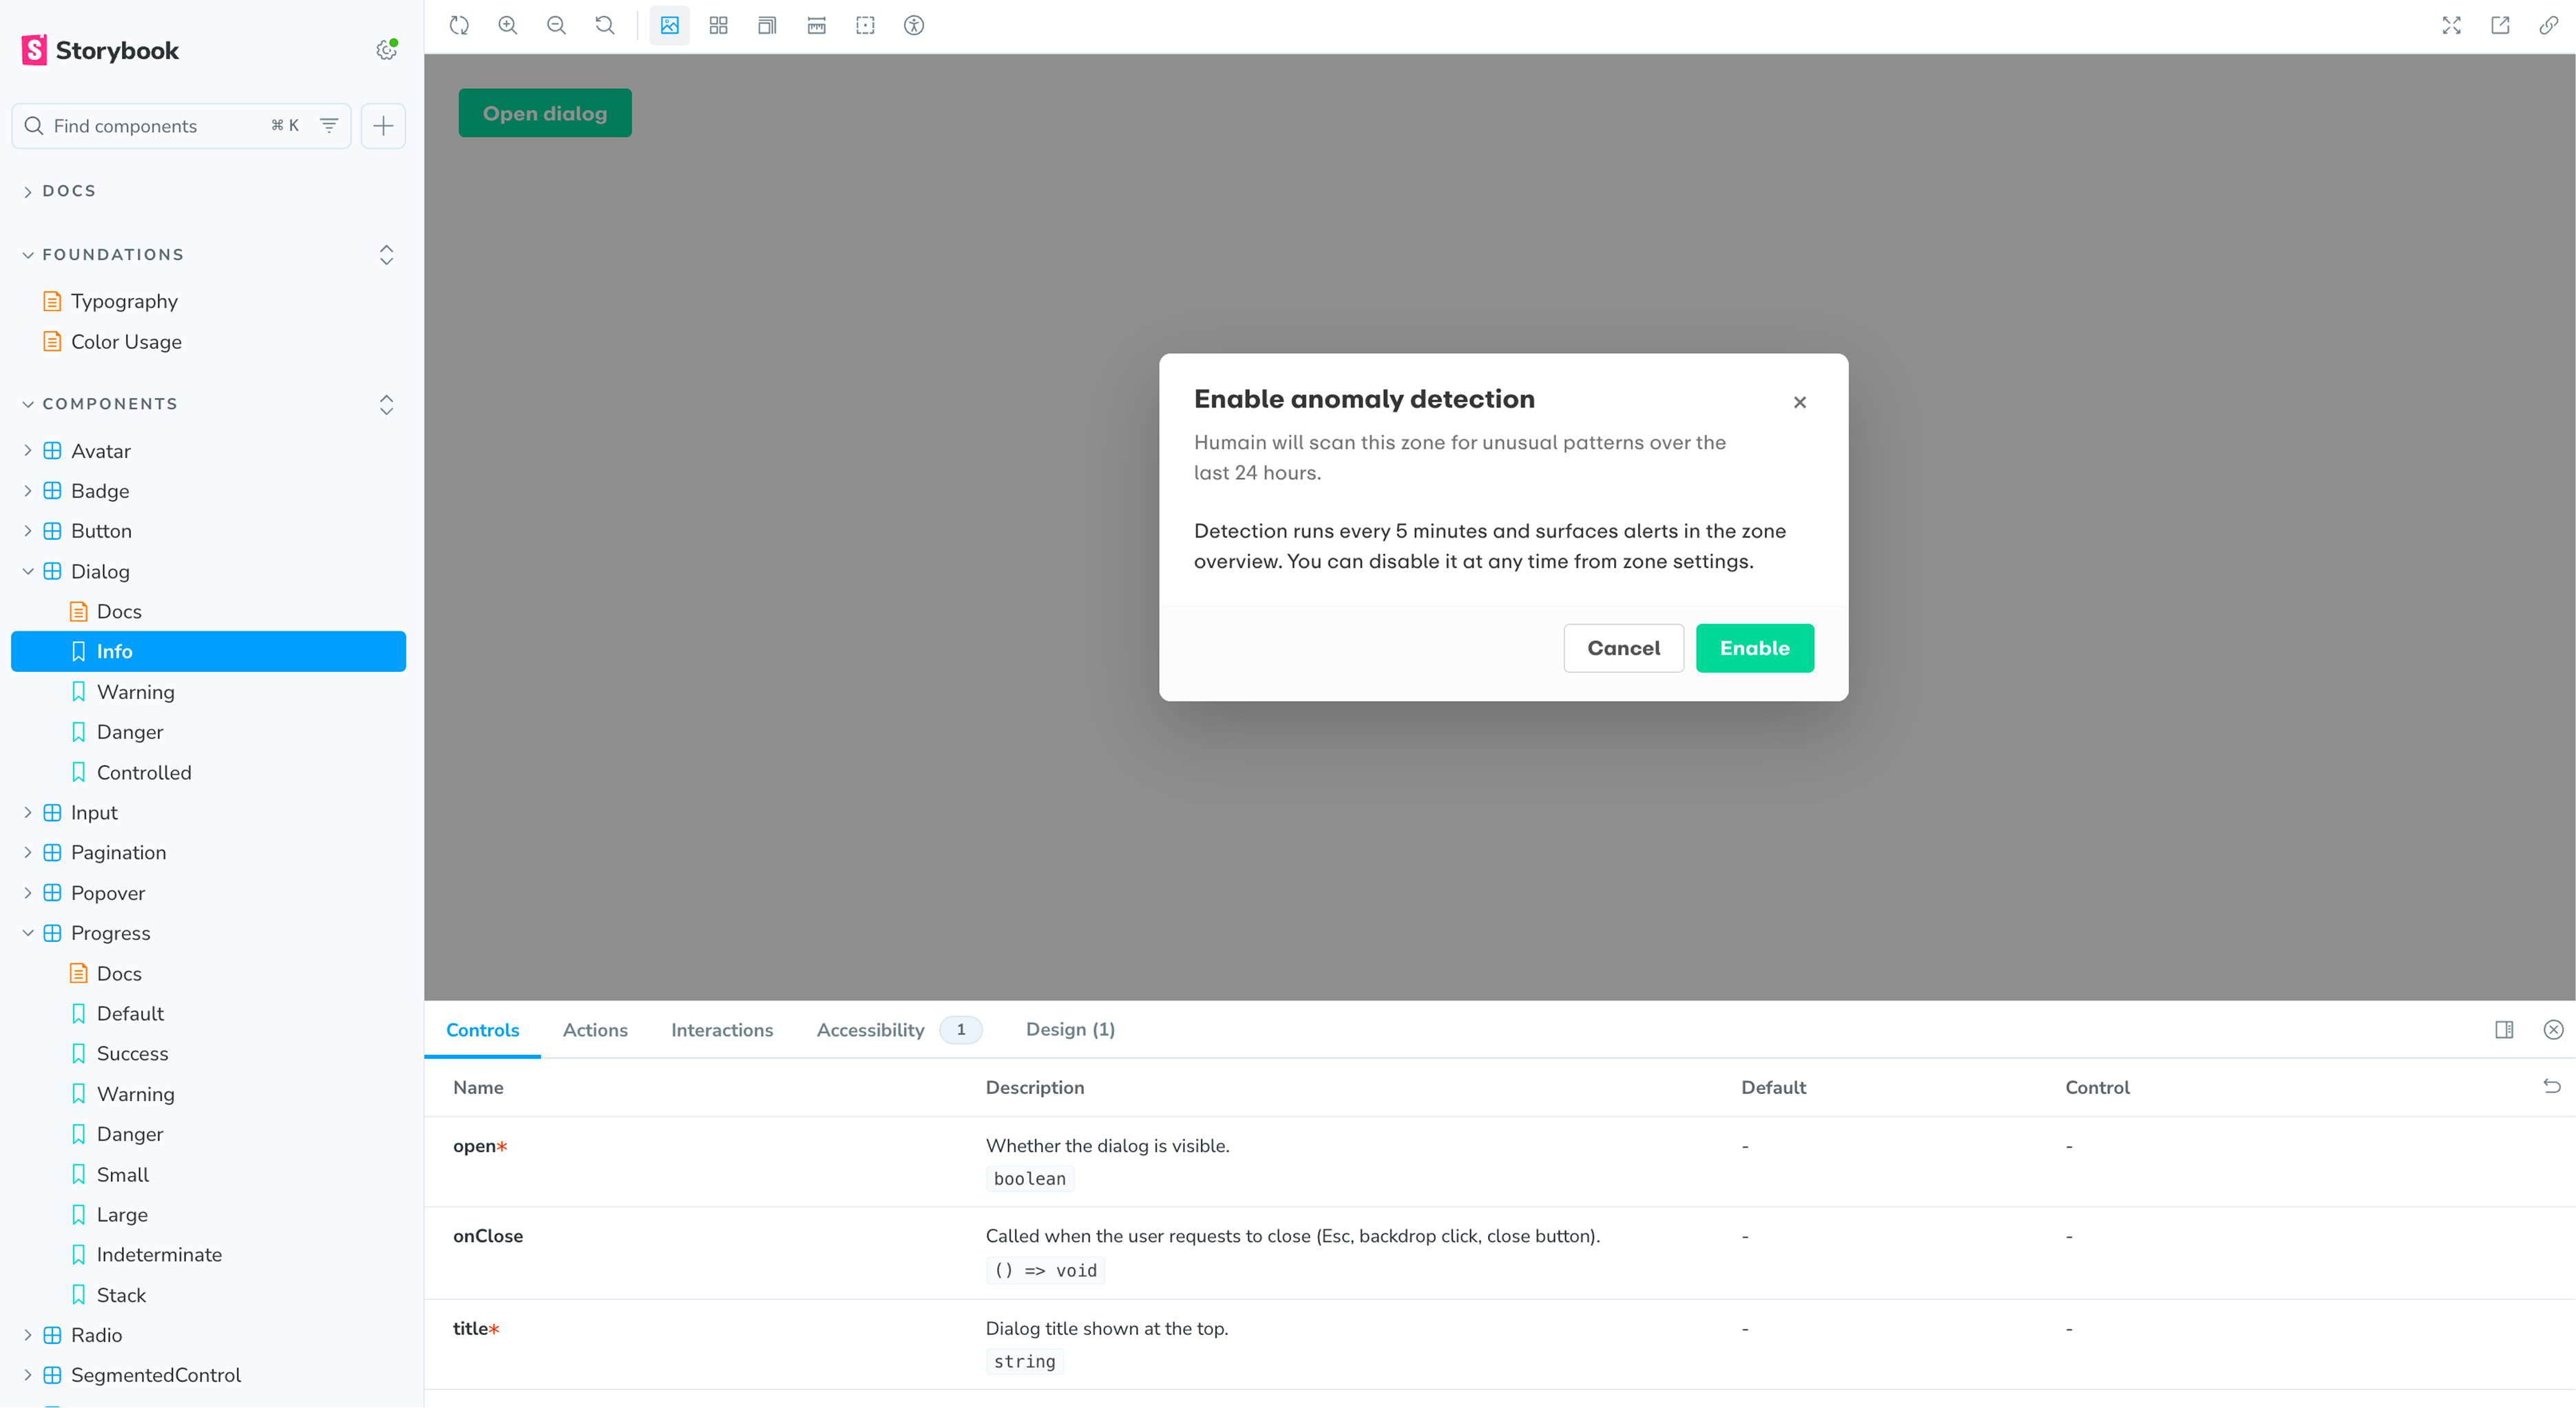Copy the story link icon

tap(2548, 26)
